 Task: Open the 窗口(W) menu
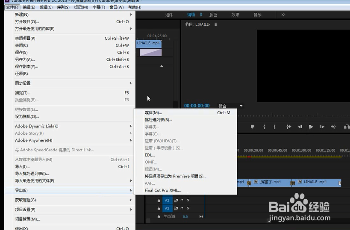pyautogui.click(x=117, y=7)
